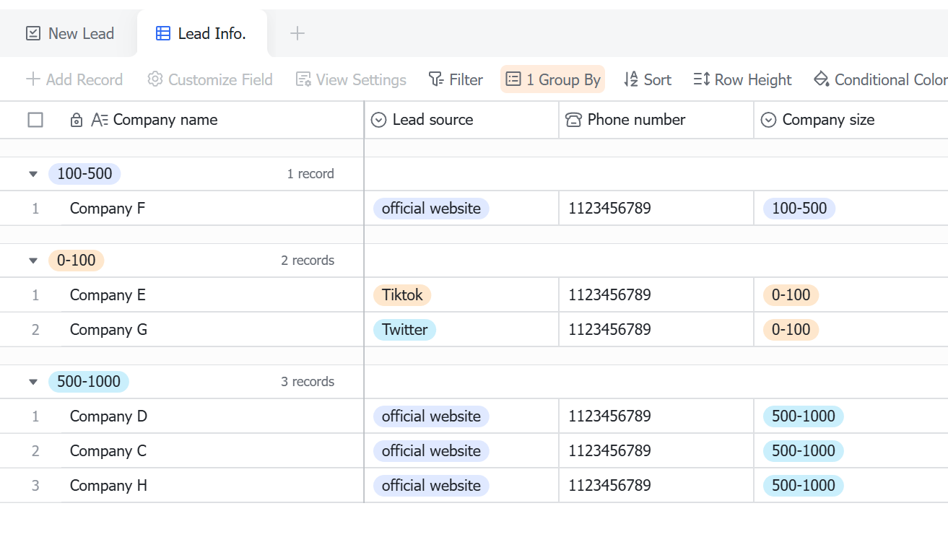This screenshot has height=537, width=948.
Task: Click Company D's phone number cell
Action: [656, 416]
